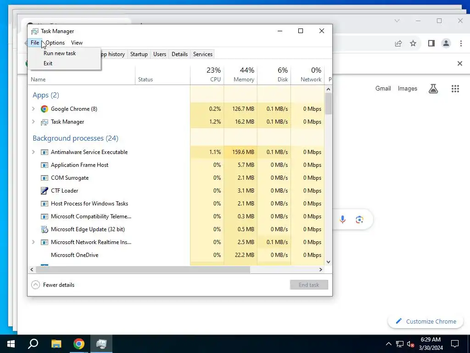
Task: Click the vertical scrollbar down arrow
Action: pos(328,262)
